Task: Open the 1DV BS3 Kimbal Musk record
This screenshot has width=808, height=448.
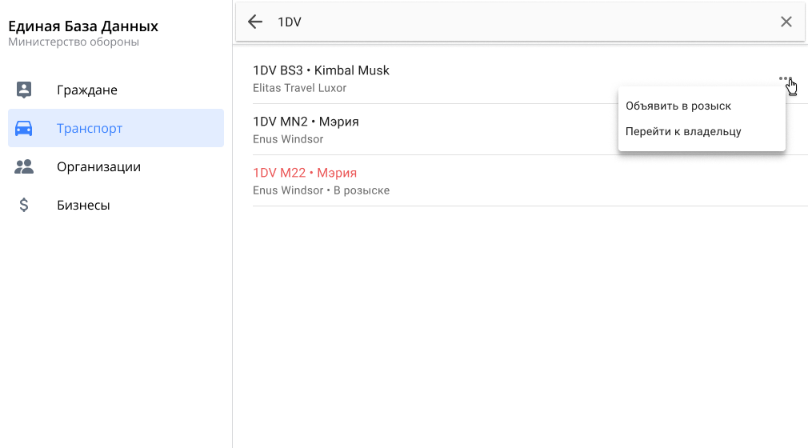Action: click(321, 70)
